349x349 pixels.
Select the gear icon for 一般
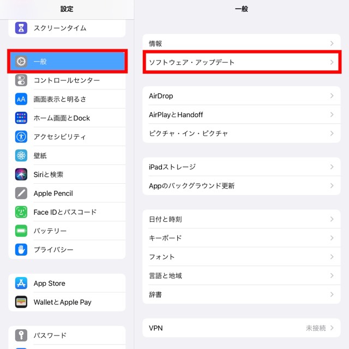click(x=21, y=62)
